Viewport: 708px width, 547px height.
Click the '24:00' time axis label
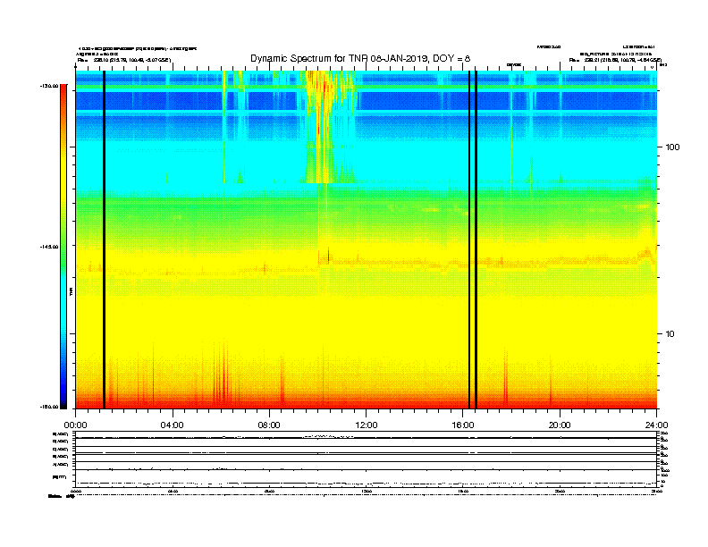coord(656,425)
